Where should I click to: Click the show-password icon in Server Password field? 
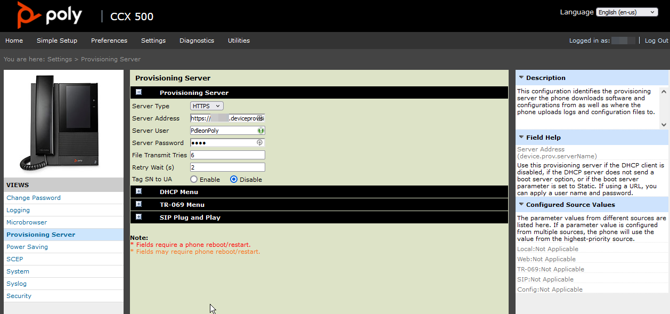[260, 142]
